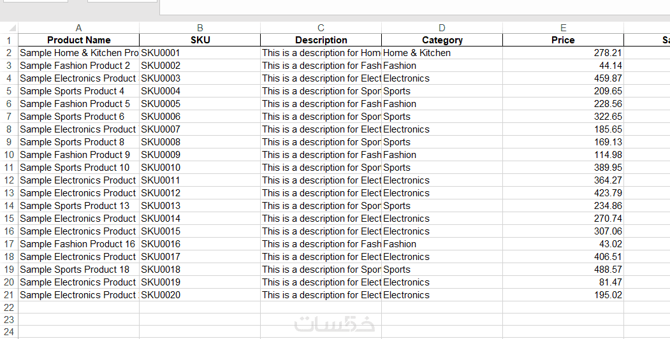Select row 1 header number
The image size is (670, 339).
(x=9, y=40)
